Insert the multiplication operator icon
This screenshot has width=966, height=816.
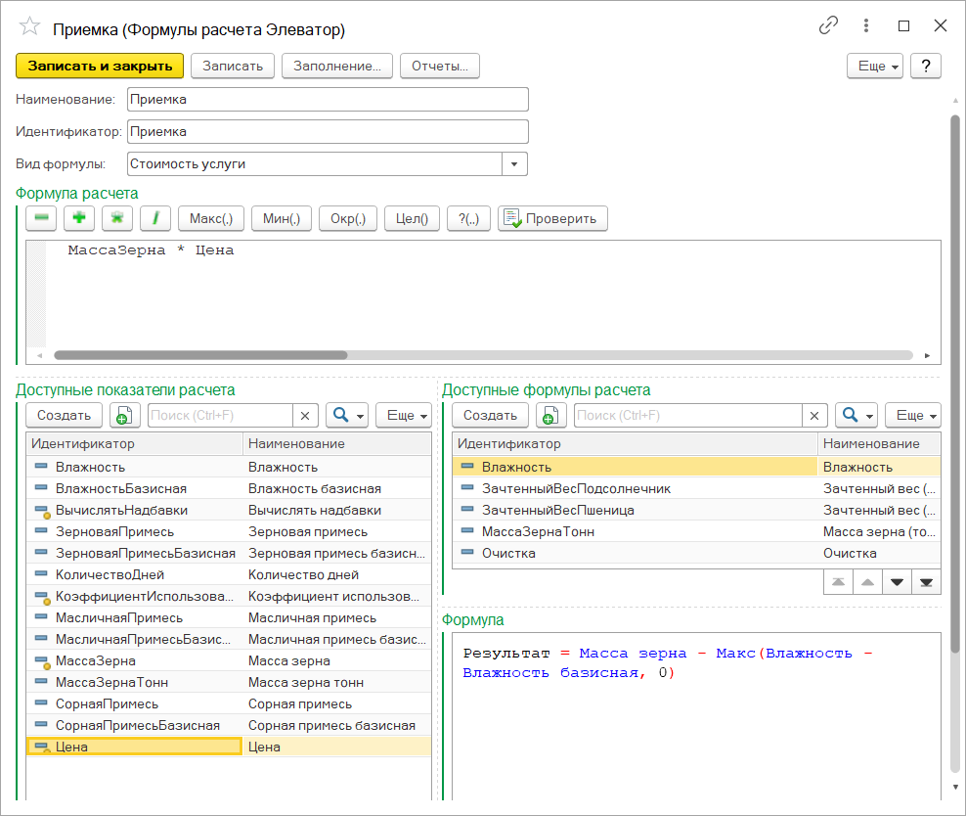point(117,218)
